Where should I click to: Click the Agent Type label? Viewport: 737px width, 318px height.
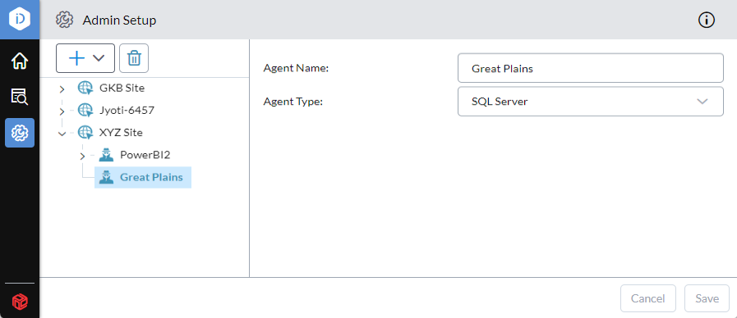(x=293, y=102)
